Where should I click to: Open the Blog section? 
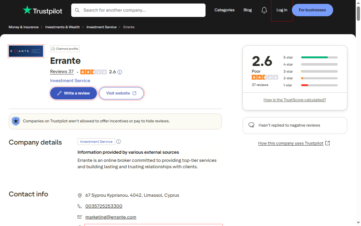[247, 10]
